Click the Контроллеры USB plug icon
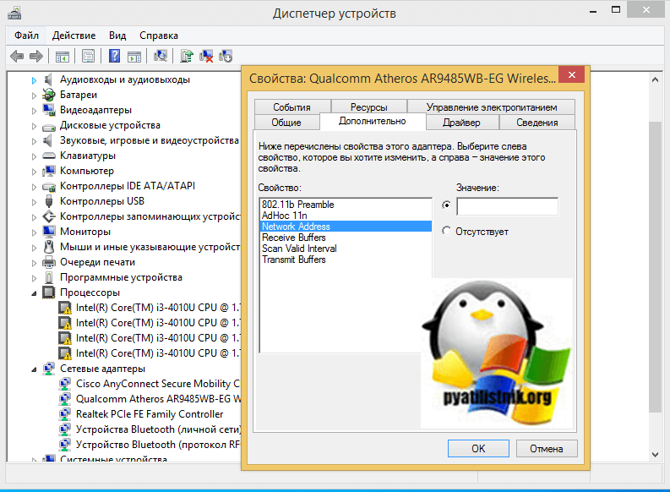Image resolution: width=670 pixels, height=492 pixels. click(x=49, y=201)
